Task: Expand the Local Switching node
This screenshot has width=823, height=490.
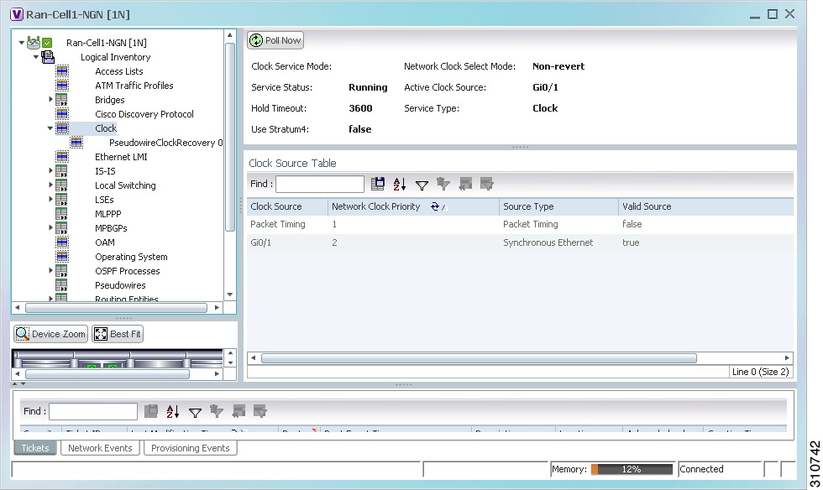Action: point(50,185)
